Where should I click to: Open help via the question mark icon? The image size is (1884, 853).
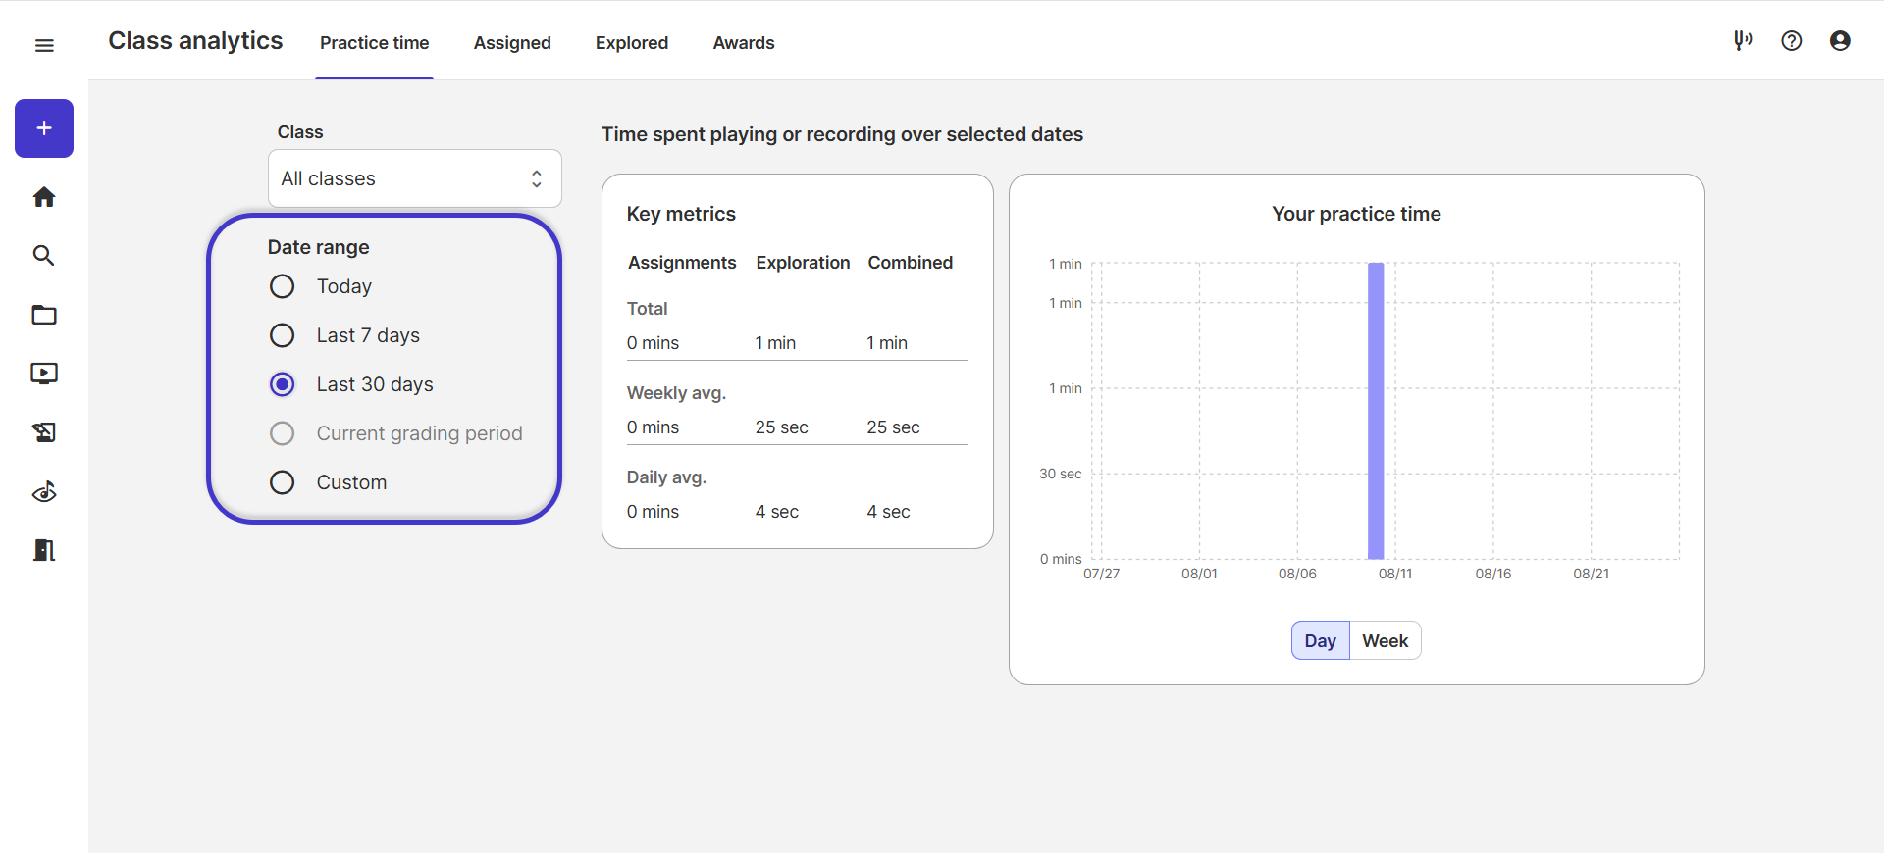tap(1792, 40)
